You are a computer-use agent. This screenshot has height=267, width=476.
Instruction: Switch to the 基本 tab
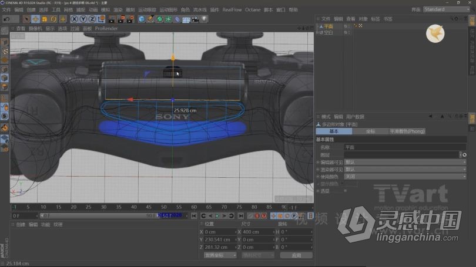click(334, 131)
